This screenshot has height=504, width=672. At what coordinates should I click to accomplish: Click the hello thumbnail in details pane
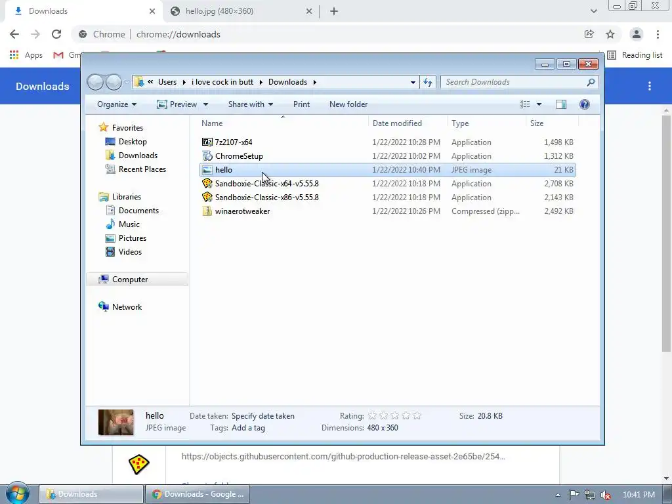[x=115, y=422]
